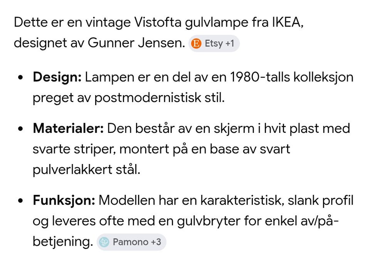Click the orange Etsy logo icon
The image size is (370, 263).
click(x=196, y=44)
